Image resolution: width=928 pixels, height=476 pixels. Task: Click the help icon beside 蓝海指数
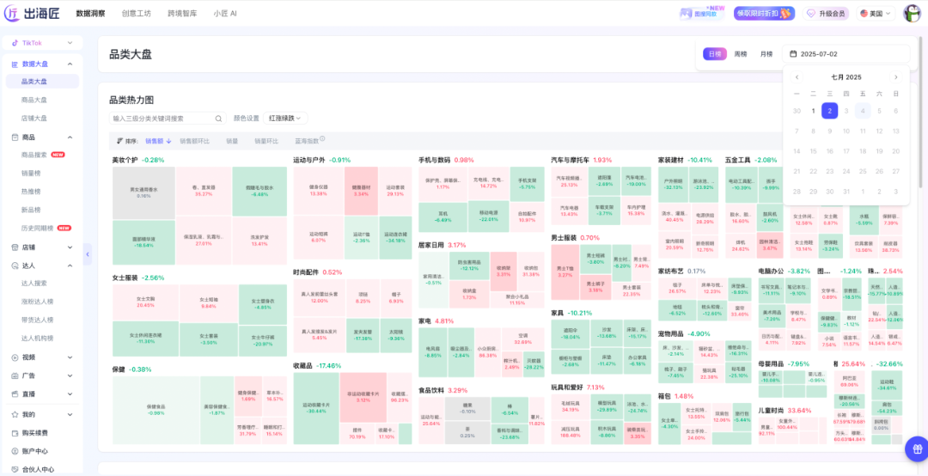tap(322, 140)
